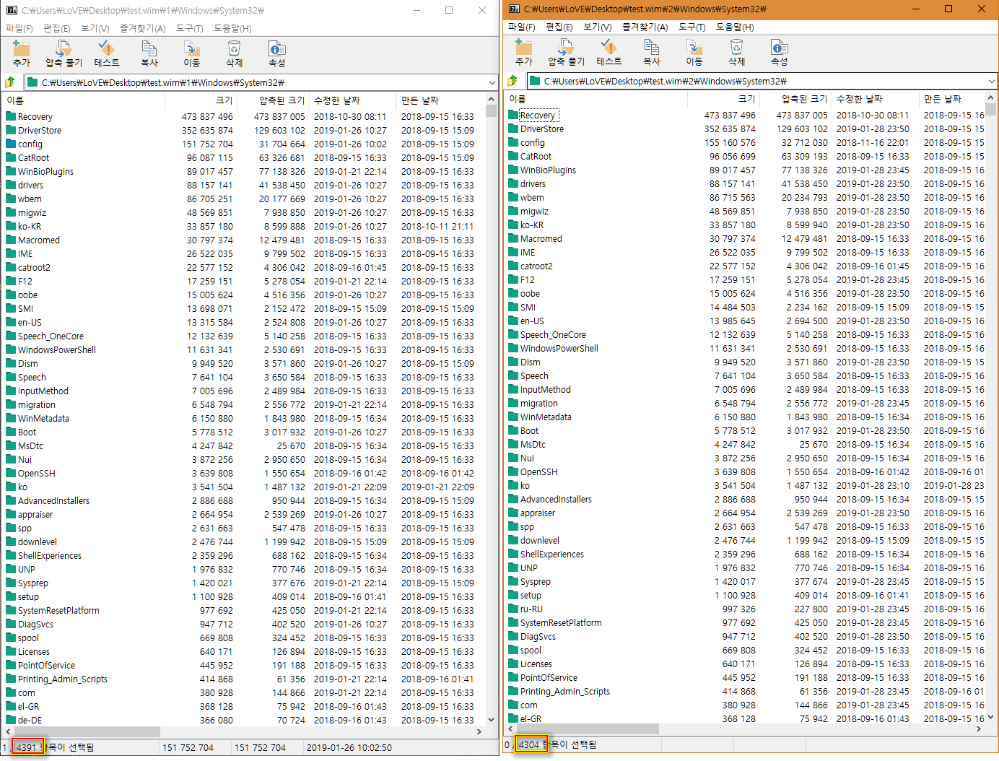This screenshot has width=999, height=761.
Task: Click vertical scrollbar down arrow in right window
Action: pos(990,717)
